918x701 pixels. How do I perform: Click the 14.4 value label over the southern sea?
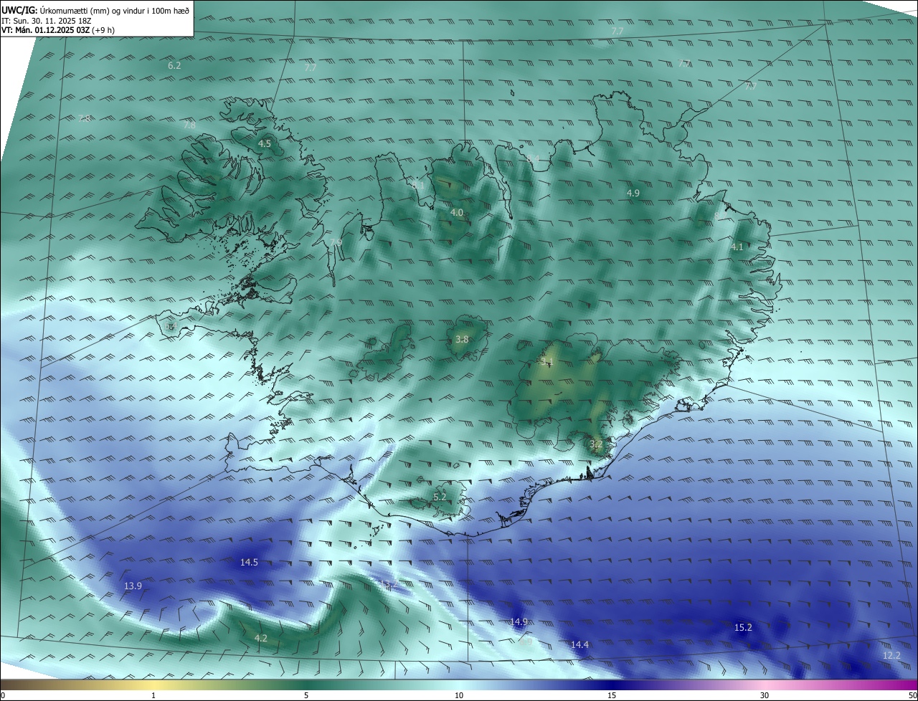click(x=579, y=645)
